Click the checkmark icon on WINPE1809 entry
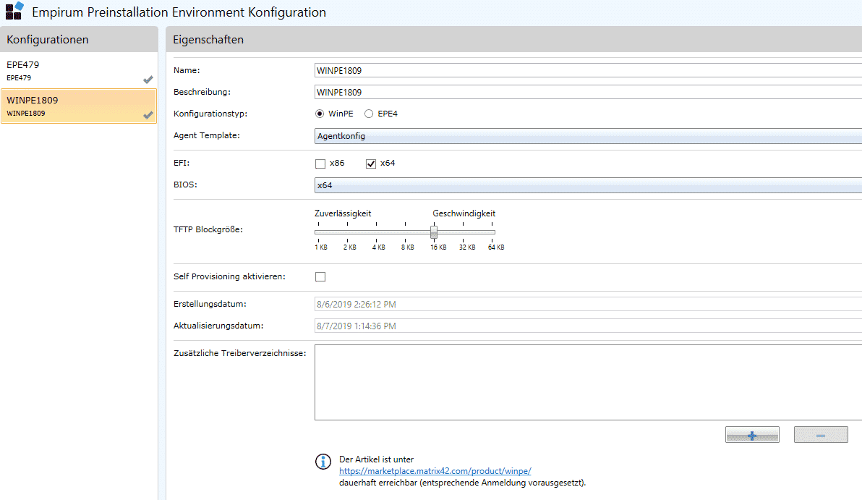Viewport: 862px width, 500px height. point(148,115)
